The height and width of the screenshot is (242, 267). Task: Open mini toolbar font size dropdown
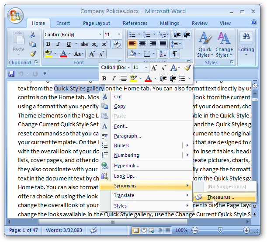coord(146,68)
